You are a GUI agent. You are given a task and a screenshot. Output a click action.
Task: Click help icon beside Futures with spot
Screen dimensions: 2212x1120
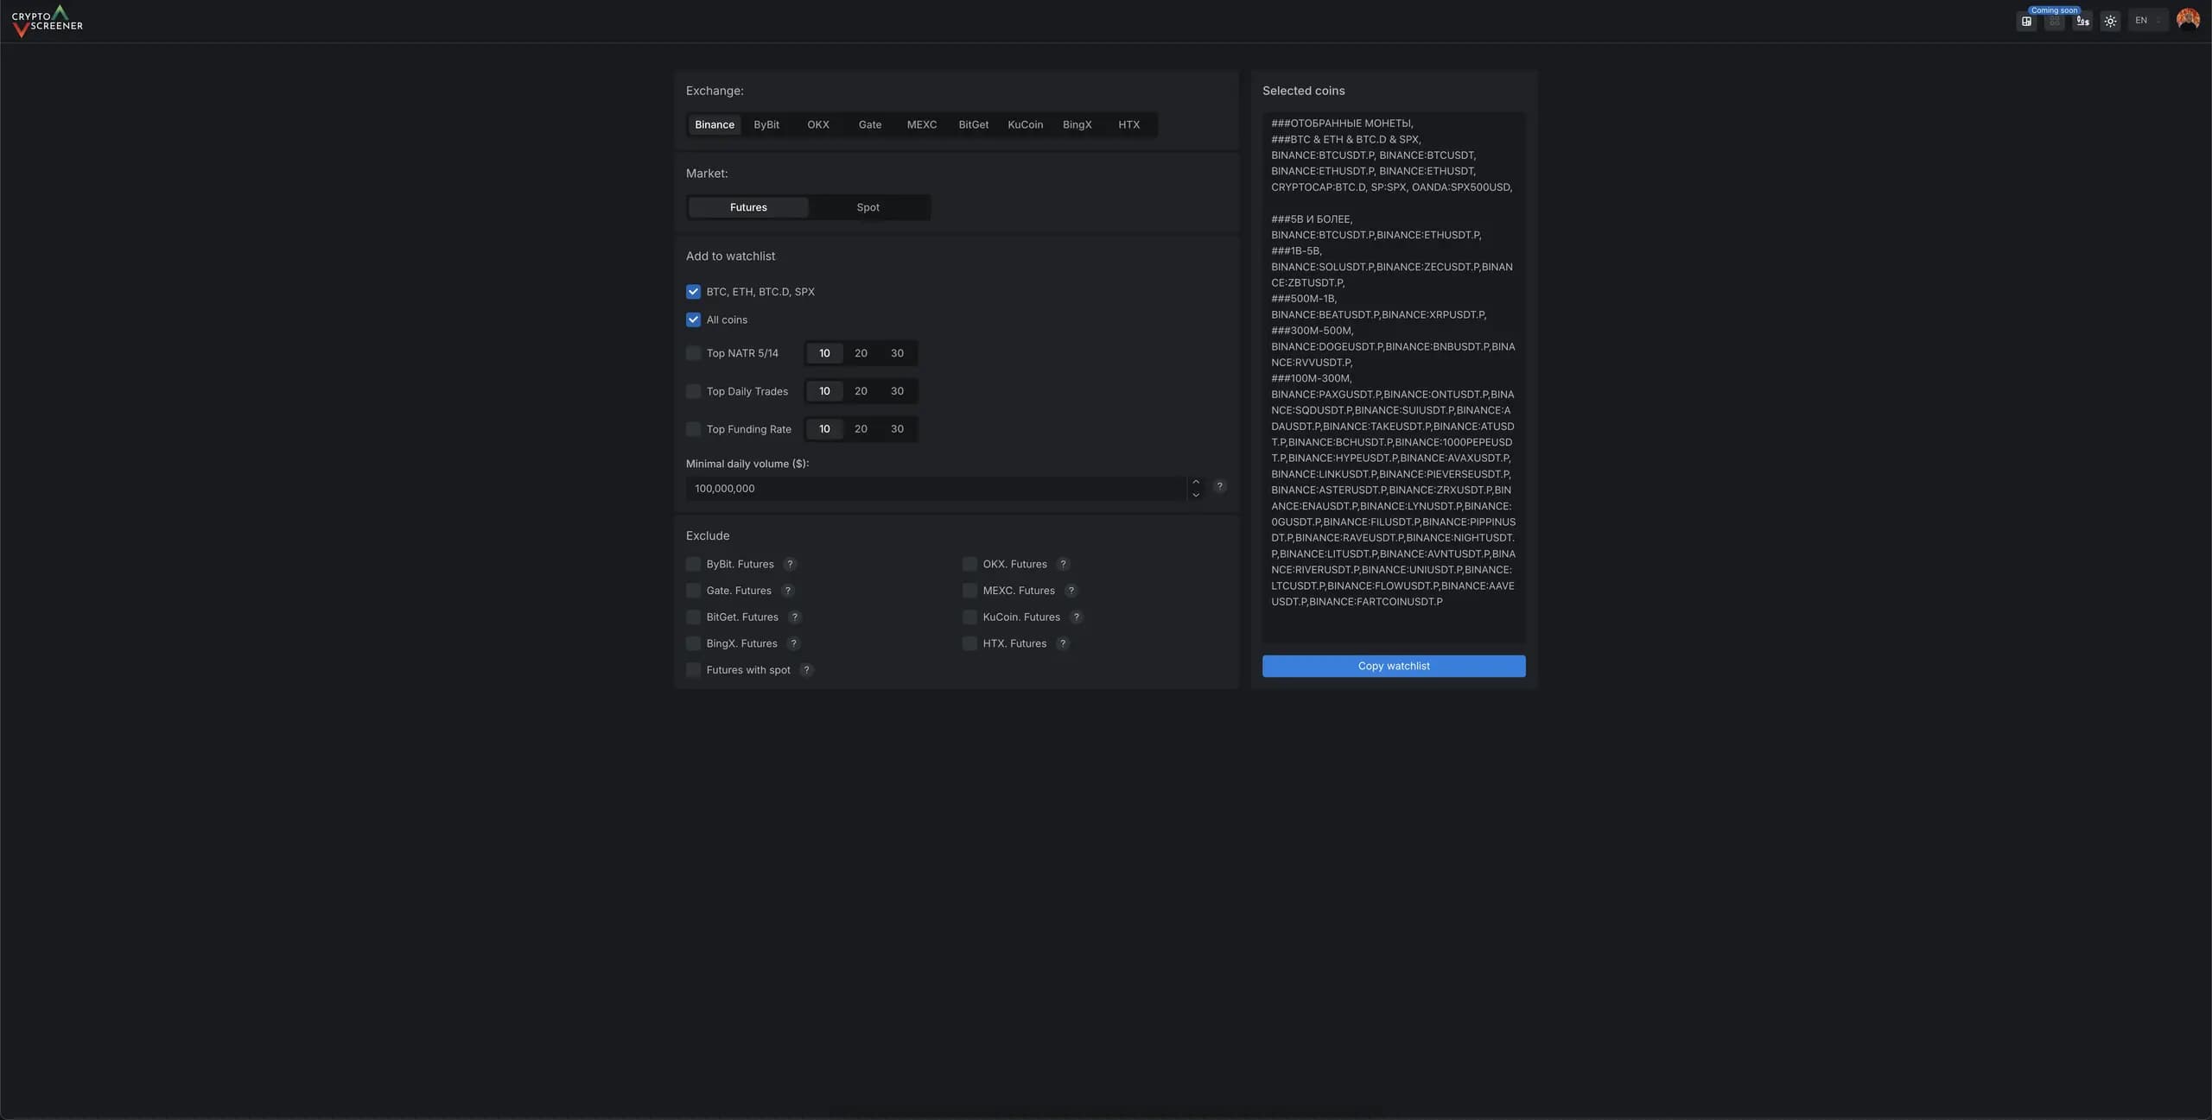coord(806,670)
